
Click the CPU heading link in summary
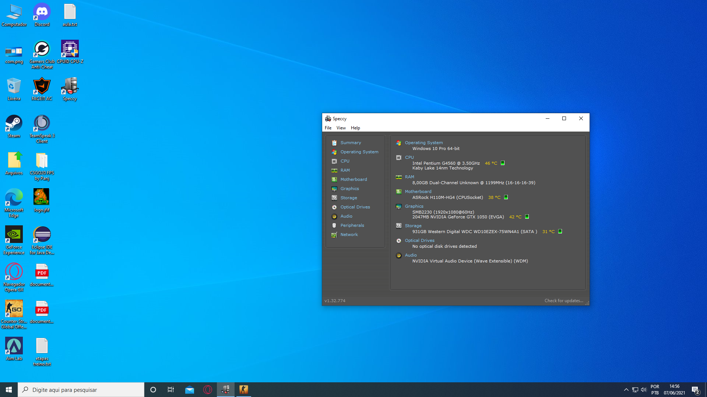409,157
